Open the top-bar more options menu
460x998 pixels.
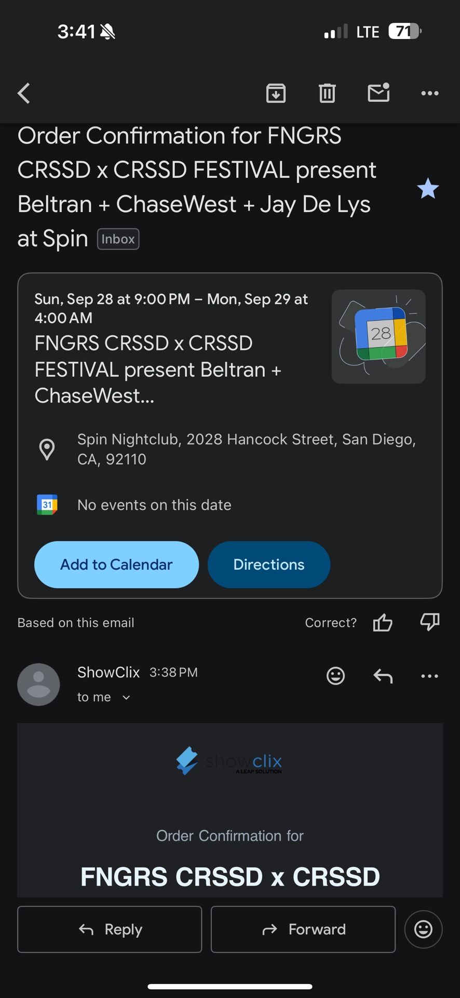[430, 94]
